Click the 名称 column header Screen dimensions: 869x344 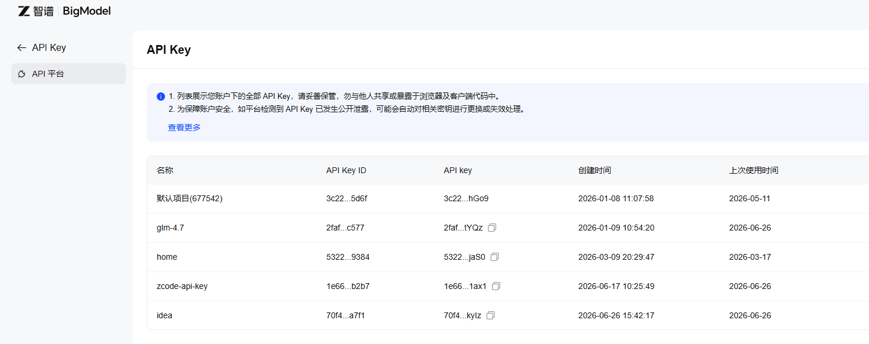(x=165, y=170)
